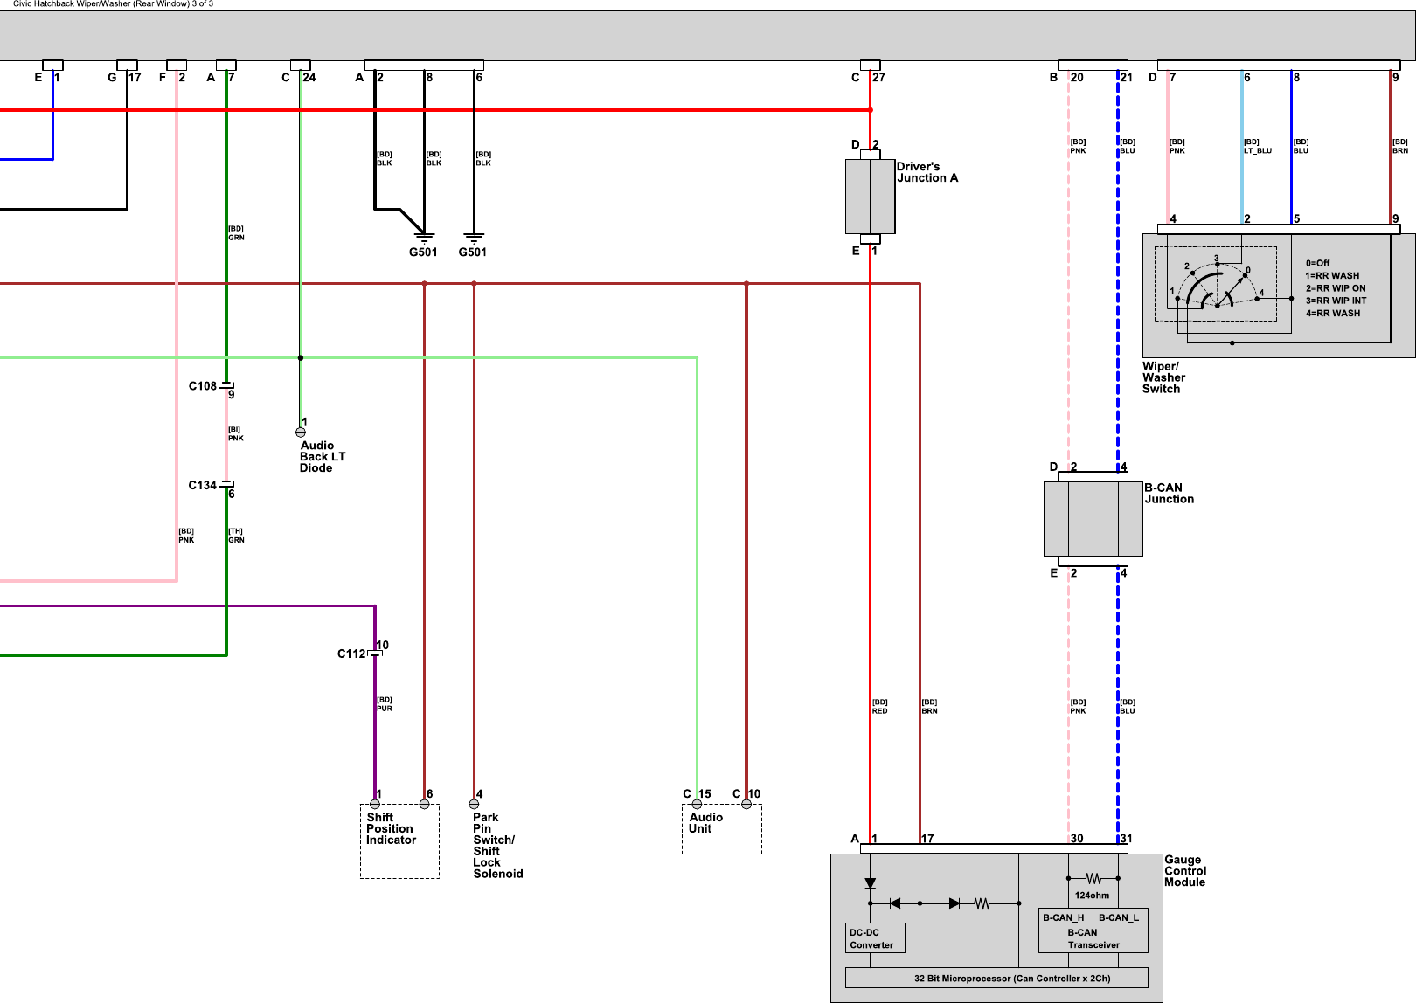The width and height of the screenshot is (1416, 1003).
Task: Select the Shift Position Indicator dashed box
Action: (399, 841)
